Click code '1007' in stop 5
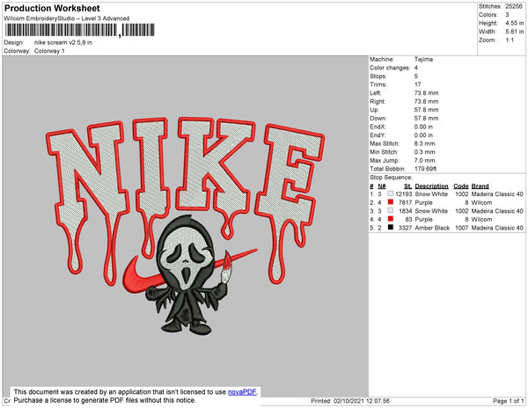The height and width of the screenshot is (408, 528). click(x=462, y=228)
